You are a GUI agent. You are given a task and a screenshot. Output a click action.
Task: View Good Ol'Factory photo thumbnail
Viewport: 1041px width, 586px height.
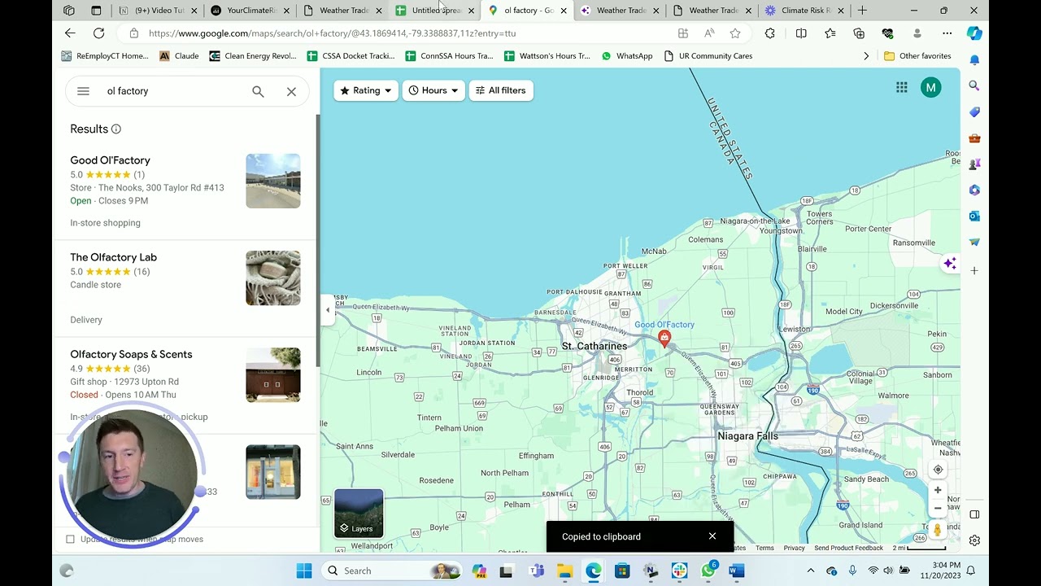pos(273,181)
